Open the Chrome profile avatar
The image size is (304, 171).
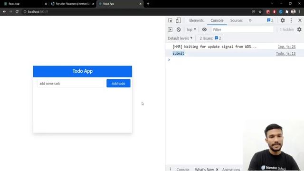[x=294, y=11]
